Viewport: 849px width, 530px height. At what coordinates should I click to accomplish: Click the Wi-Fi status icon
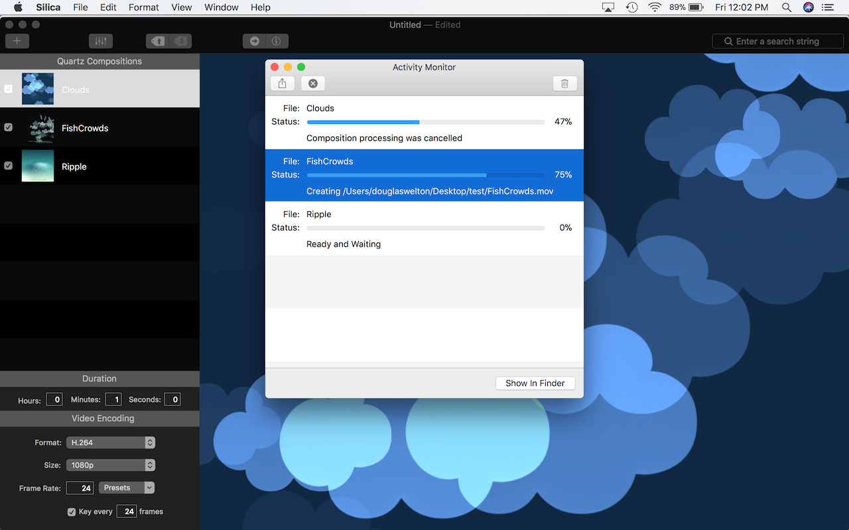(655, 7)
